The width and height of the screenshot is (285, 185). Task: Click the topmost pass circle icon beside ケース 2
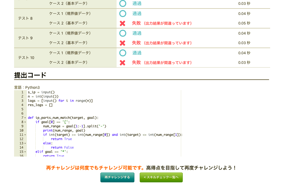pos(123,3)
